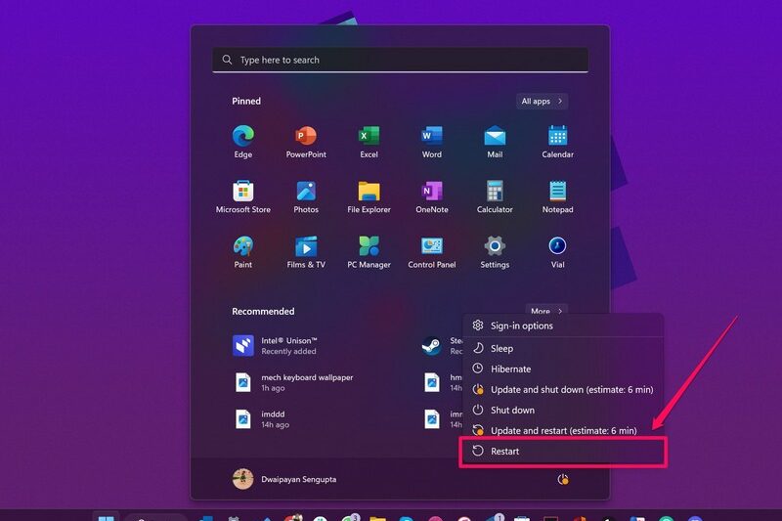Open Excel from the Start menu
Screen dimensions: 782x521
pyautogui.click(x=369, y=142)
